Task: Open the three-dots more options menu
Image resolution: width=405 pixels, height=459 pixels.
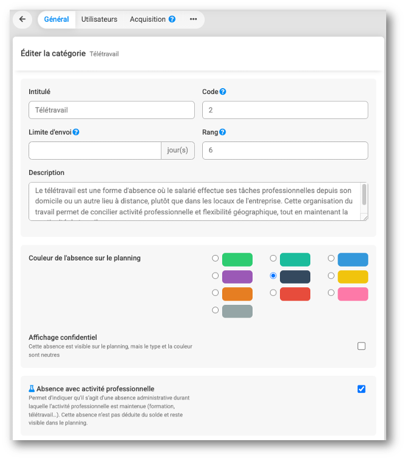Action: [193, 19]
